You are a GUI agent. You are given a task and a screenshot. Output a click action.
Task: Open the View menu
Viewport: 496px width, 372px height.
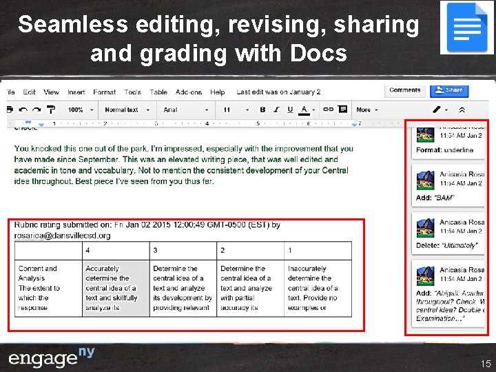click(x=51, y=92)
